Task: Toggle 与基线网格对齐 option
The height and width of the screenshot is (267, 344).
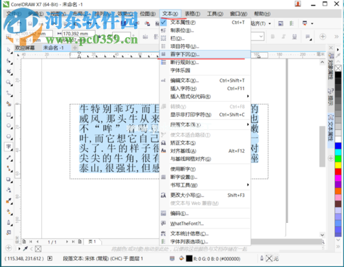Action: tap(205, 159)
